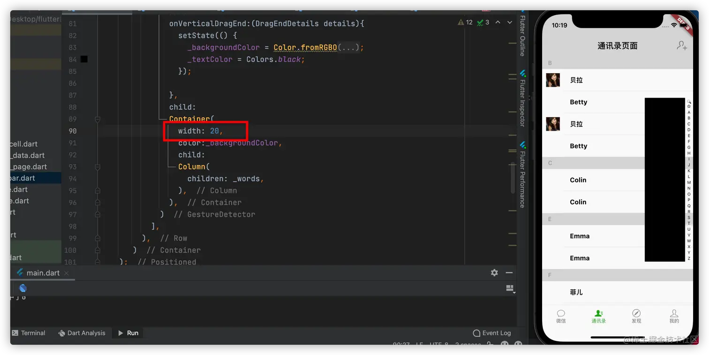Viewport: 709px width, 355px height.
Task: Open the Flutter Inspector side panel
Action: click(522, 98)
